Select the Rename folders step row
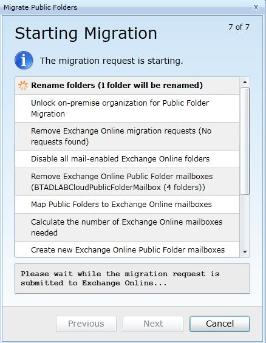Screen dimensions: 266x343 pos(128,86)
